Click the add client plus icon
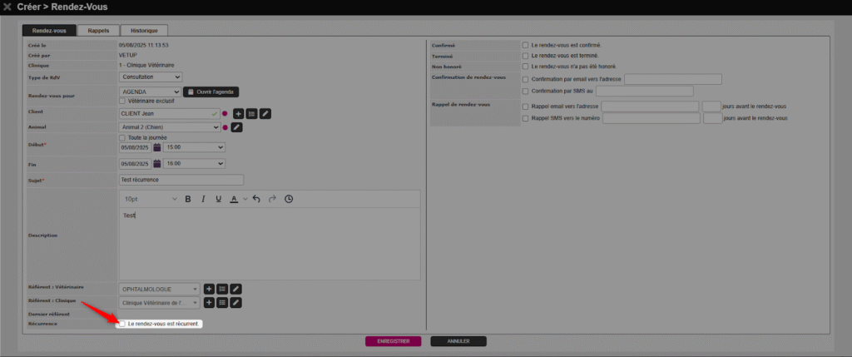The height and width of the screenshot is (357, 852). click(238, 113)
